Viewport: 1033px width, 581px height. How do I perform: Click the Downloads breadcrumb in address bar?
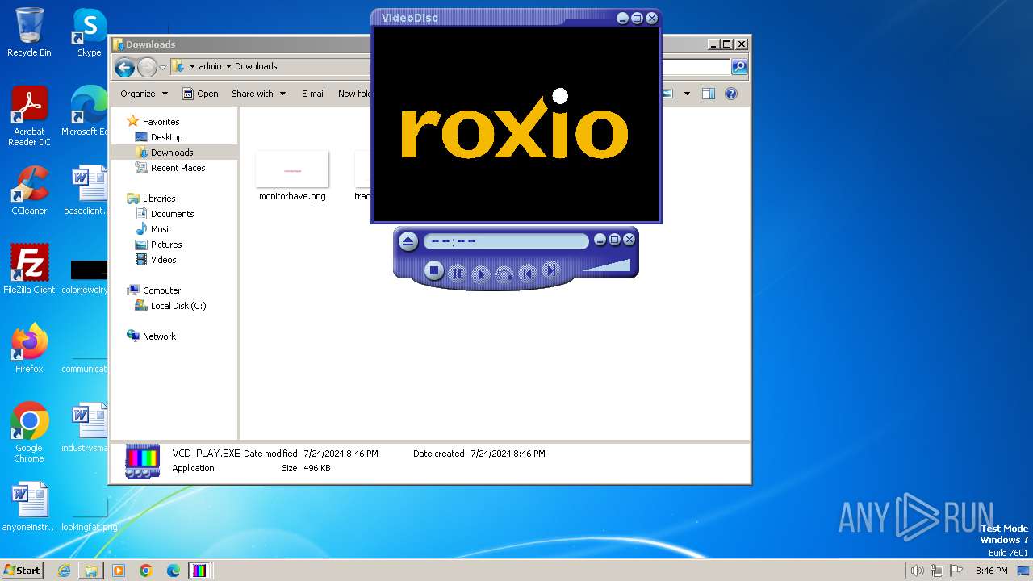click(x=256, y=66)
